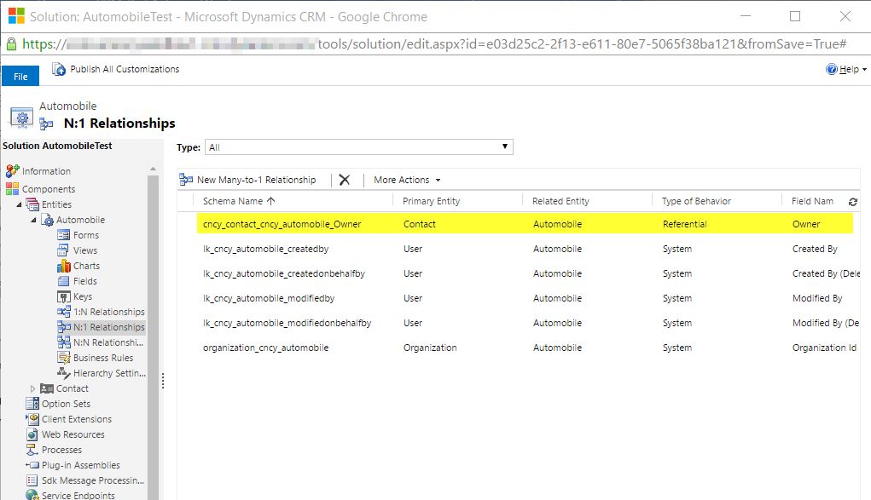This screenshot has height=500, width=871.
Task: Open Web Resources in solution tree
Action: pyautogui.click(x=73, y=434)
